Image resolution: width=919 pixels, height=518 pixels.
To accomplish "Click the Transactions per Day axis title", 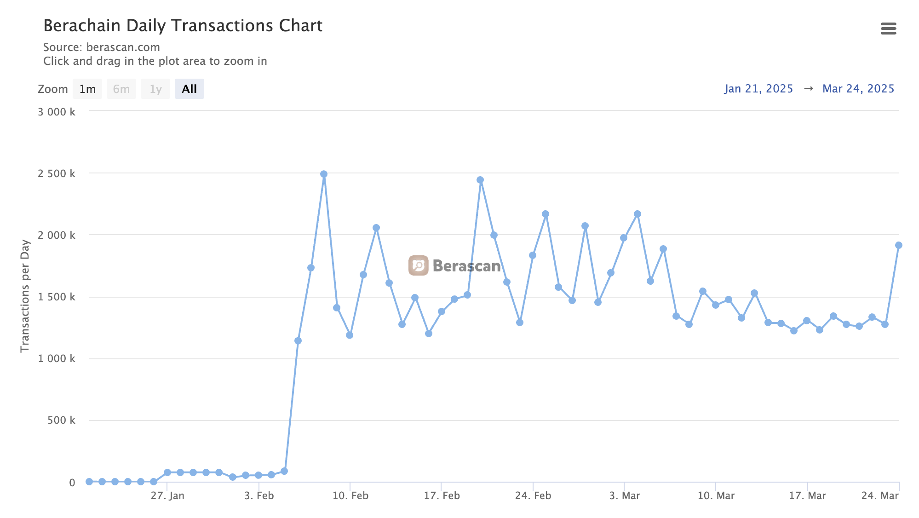I will coord(25,296).
